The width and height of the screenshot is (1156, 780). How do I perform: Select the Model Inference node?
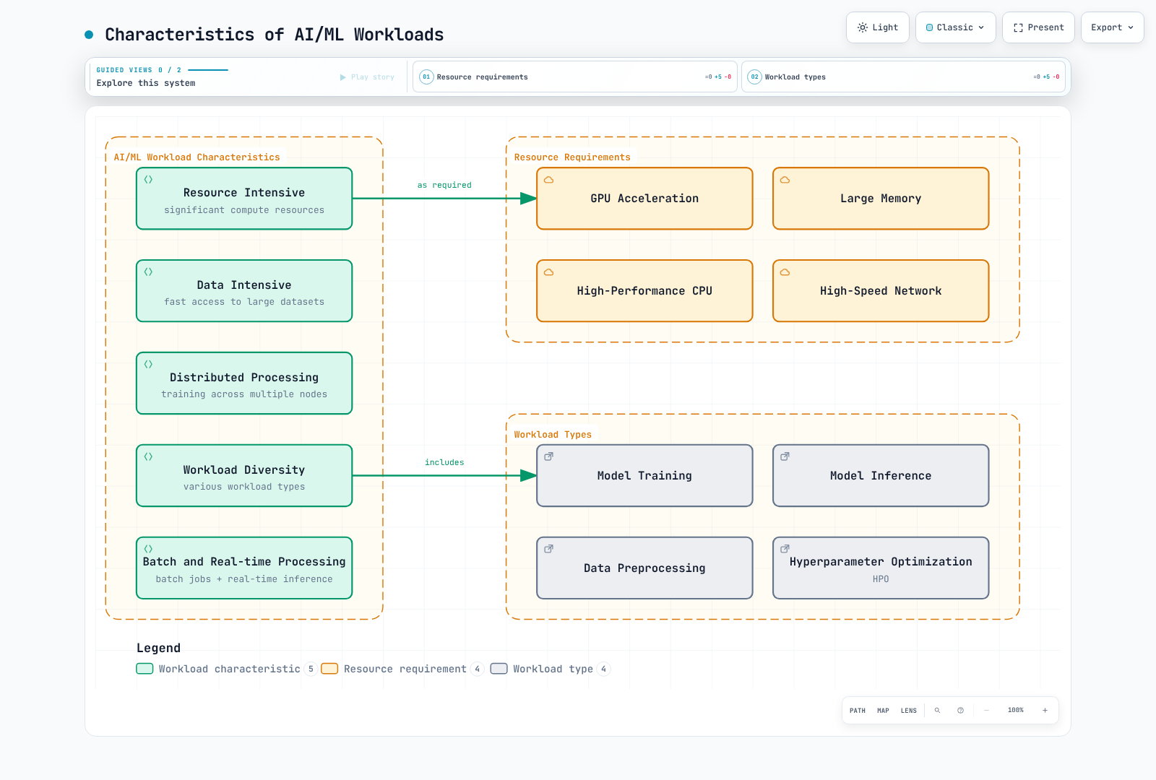[881, 476]
